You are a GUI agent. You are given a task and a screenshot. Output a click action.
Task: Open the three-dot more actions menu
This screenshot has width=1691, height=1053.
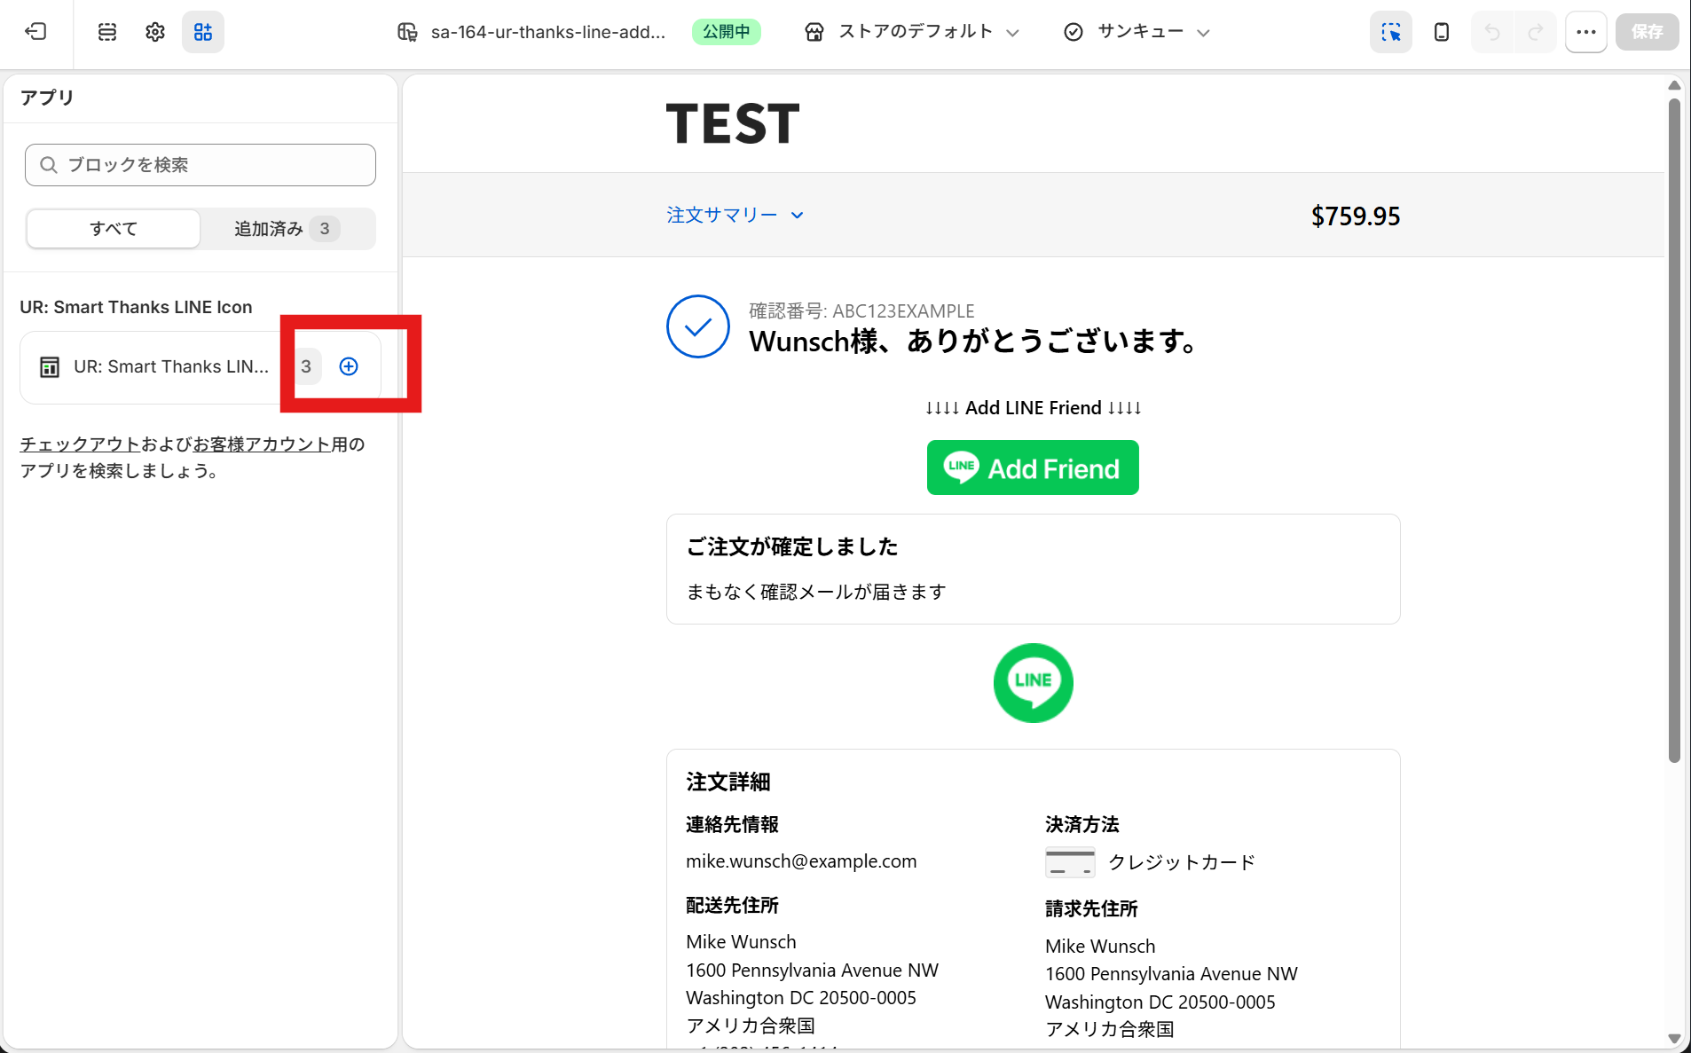tap(1586, 32)
